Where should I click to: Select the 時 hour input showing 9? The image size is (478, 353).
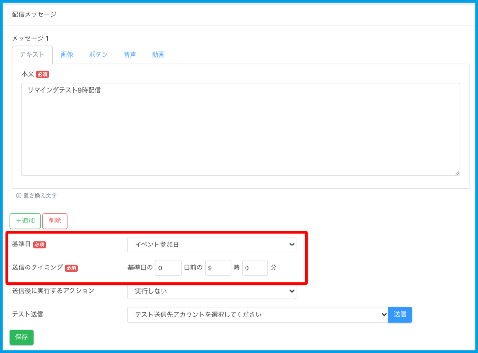point(218,268)
